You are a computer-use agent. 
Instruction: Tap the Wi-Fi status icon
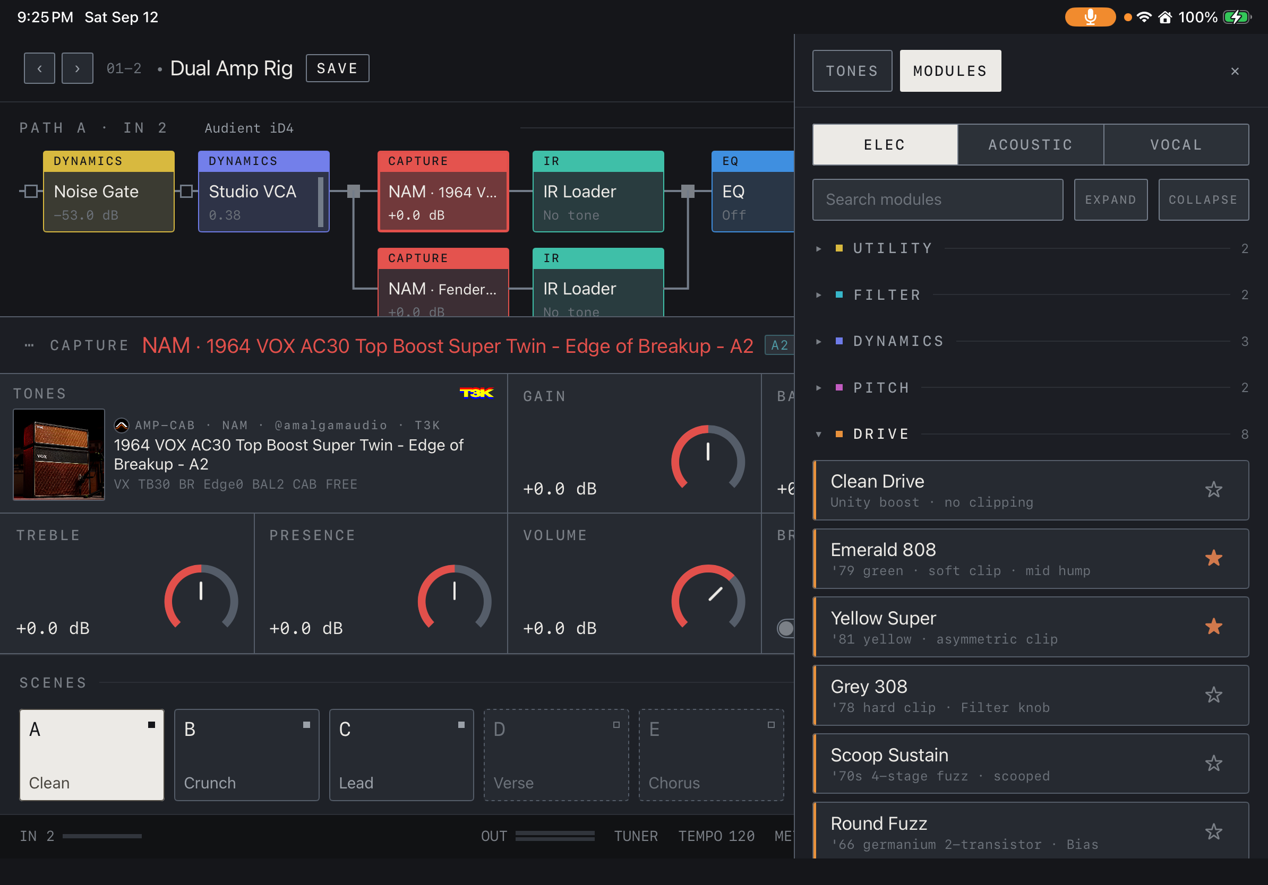click(x=1144, y=17)
